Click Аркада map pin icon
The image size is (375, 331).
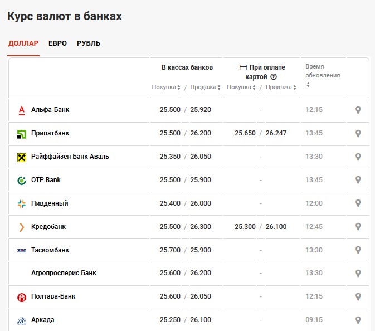[358, 320]
